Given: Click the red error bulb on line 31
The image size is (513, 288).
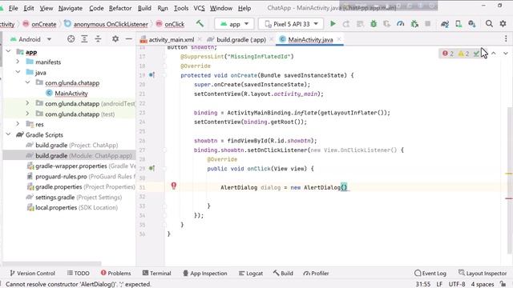Looking at the screenshot, I should coord(174,186).
